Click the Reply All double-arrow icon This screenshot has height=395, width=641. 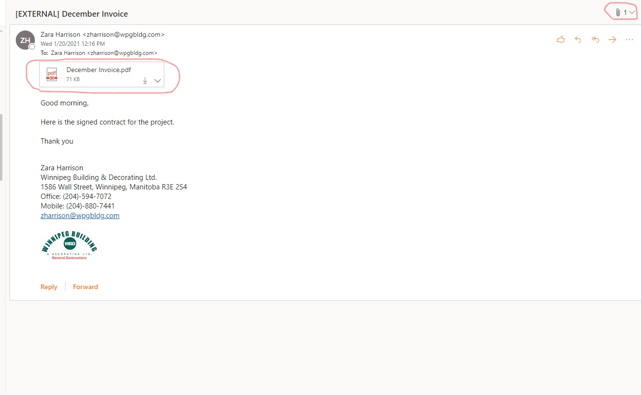[595, 40]
